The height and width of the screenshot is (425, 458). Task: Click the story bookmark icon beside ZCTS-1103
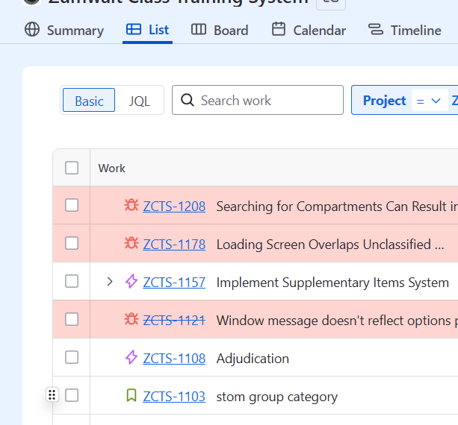(131, 396)
